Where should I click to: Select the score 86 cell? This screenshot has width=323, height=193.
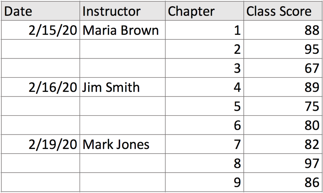283,182
